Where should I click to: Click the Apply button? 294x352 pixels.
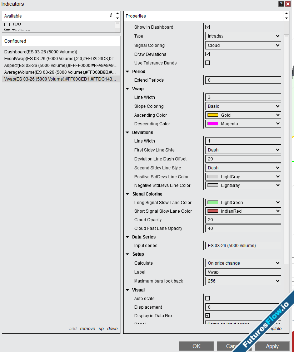272,346
